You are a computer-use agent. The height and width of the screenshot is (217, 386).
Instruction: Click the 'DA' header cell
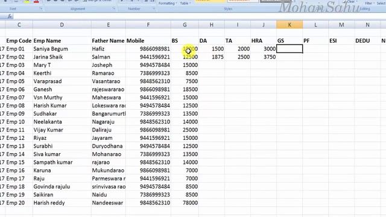click(212, 40)
